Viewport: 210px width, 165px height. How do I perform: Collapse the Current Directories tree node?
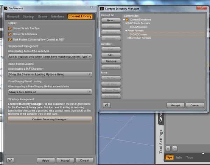[124, 20]
